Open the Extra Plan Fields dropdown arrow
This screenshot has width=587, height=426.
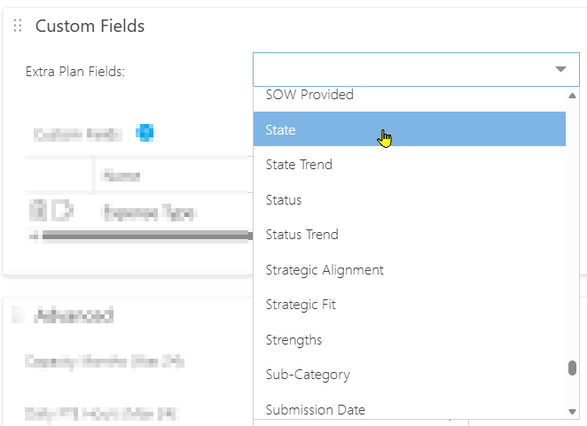click(560, 69)
